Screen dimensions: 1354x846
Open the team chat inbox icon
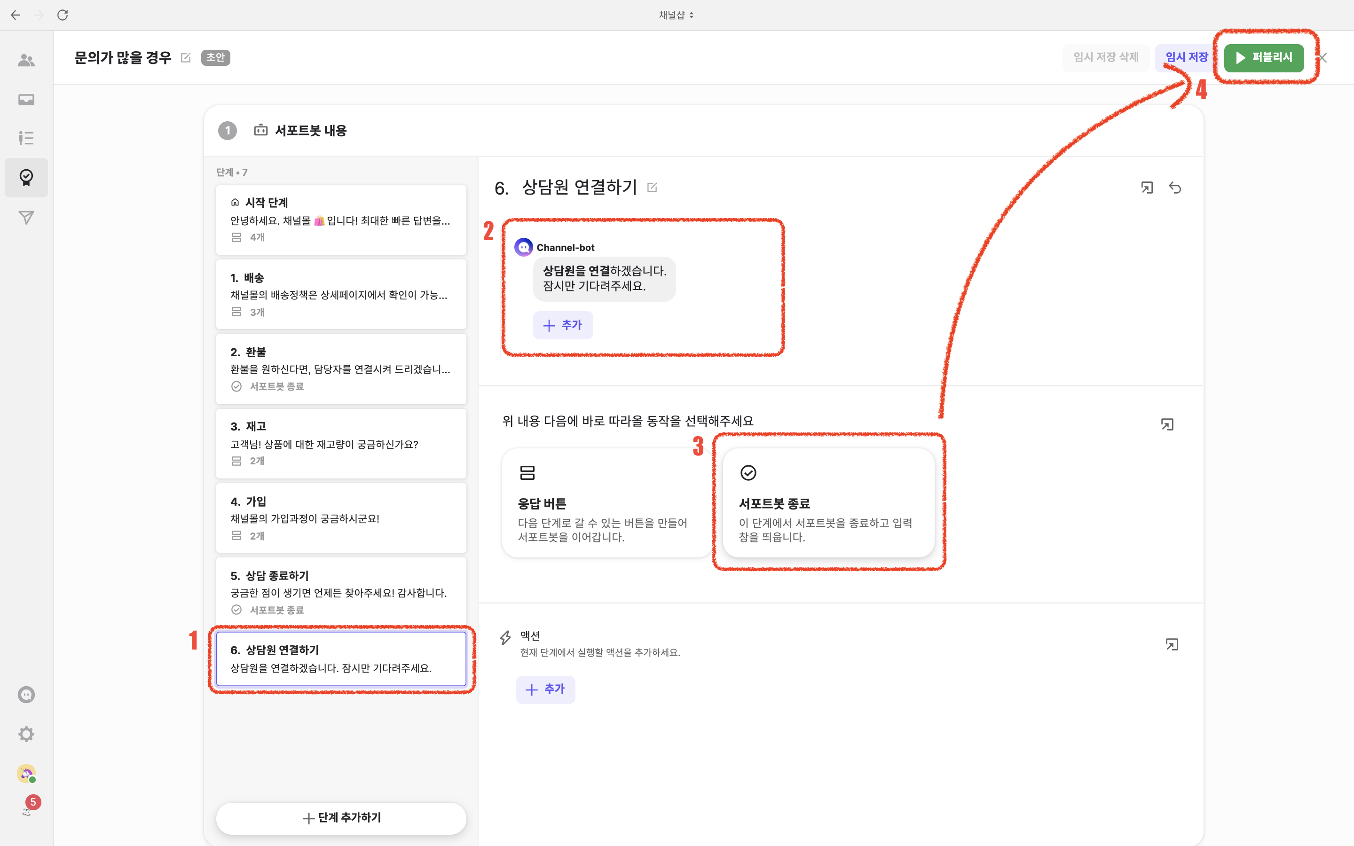coord(26,100)
